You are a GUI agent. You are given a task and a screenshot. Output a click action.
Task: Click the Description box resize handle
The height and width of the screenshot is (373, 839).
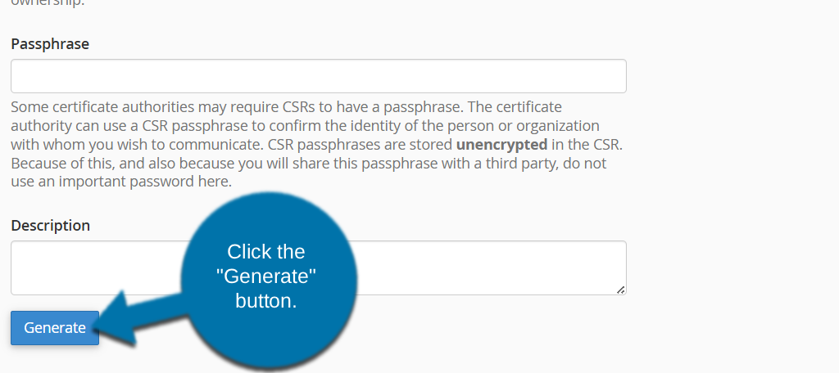(620, 289)
